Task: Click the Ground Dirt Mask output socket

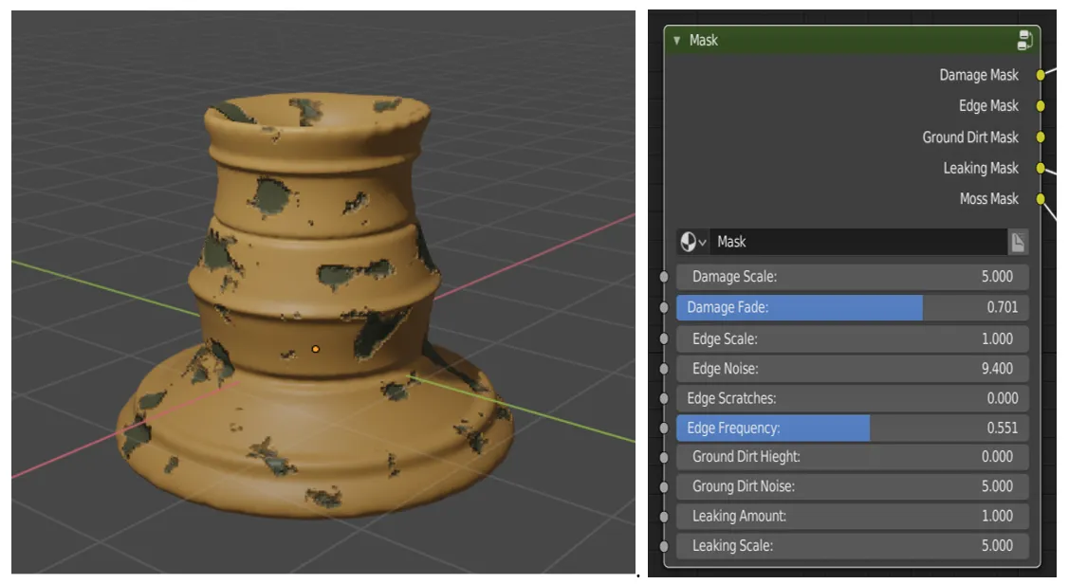Action: click(x=1041, y=137)
